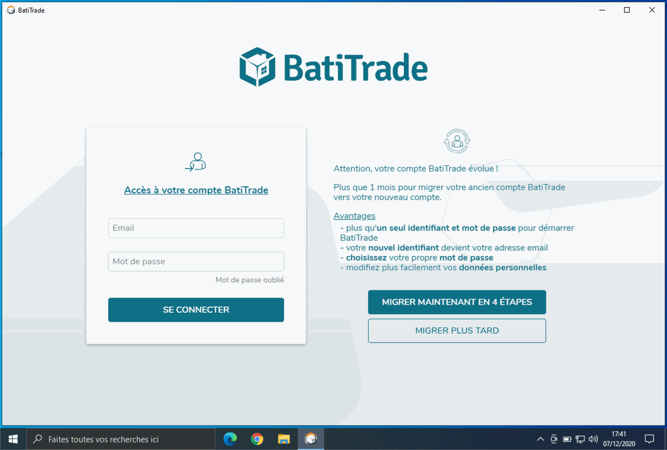Click the Mot de passe input field
The image size is (667, 450).
(x=196, y=262)
